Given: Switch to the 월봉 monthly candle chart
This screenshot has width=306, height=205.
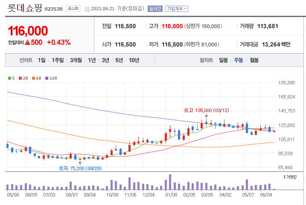Looking at the screenshot, I should coord(254,60).
